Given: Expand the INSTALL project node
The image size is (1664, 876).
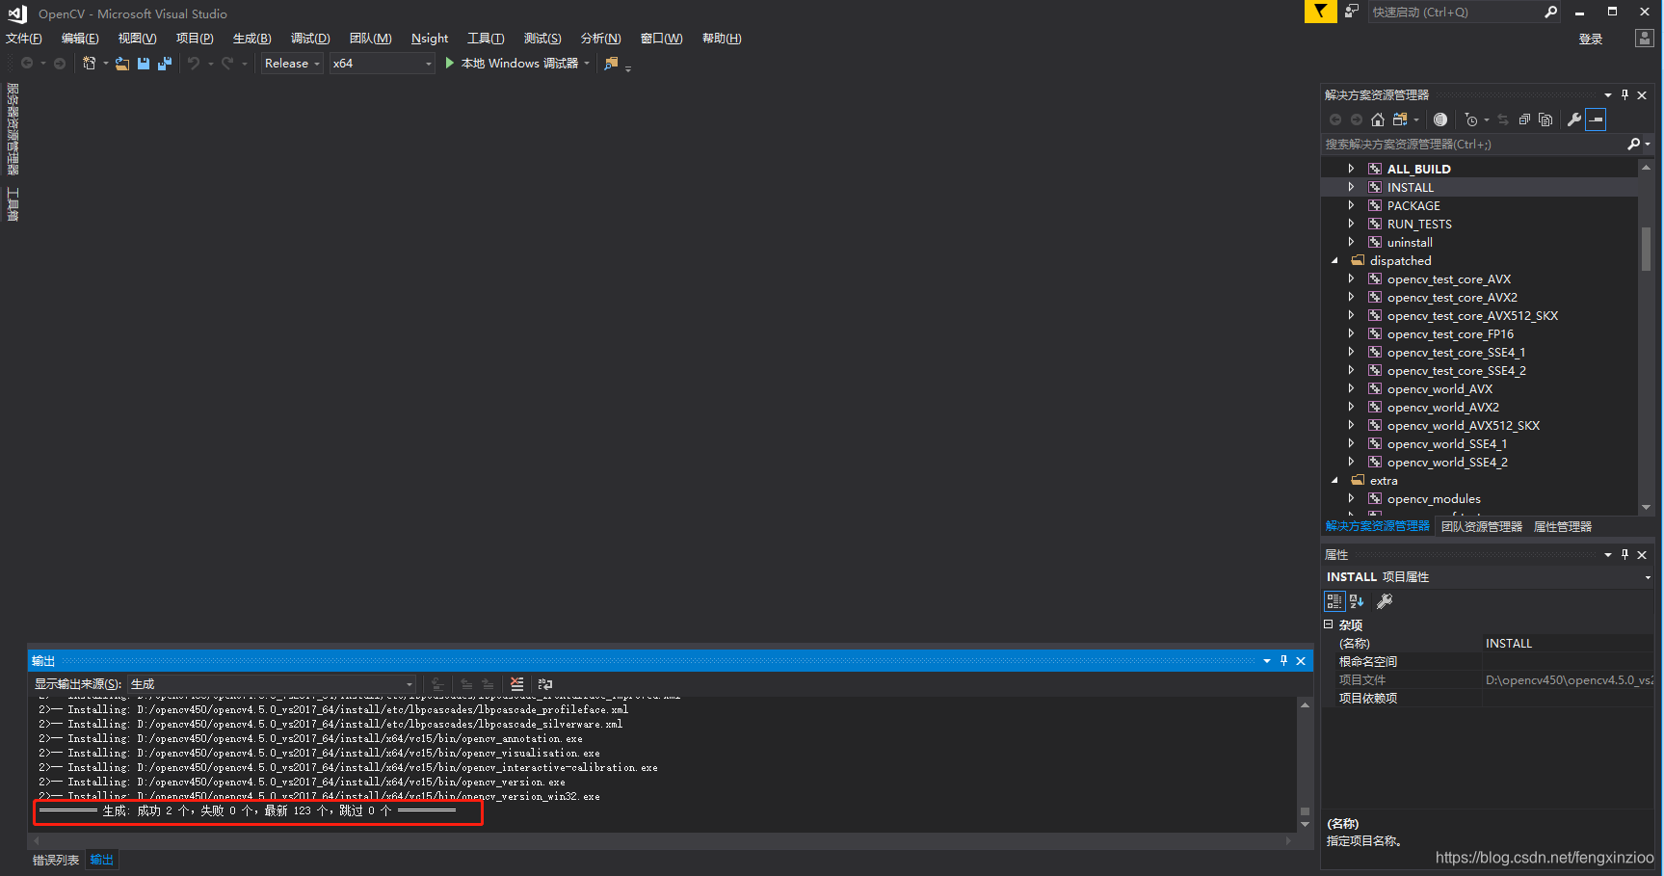Looking at the screenshot, I should pyautogui.click(x=1351, y=187).
